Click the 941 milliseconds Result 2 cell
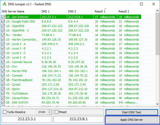160x125 pixels. (x=128, y=102)
